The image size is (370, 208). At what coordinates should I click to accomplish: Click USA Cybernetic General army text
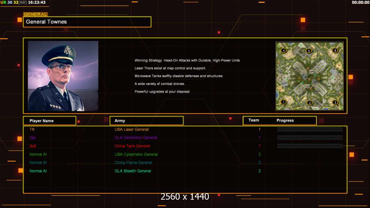pos(136,154)
